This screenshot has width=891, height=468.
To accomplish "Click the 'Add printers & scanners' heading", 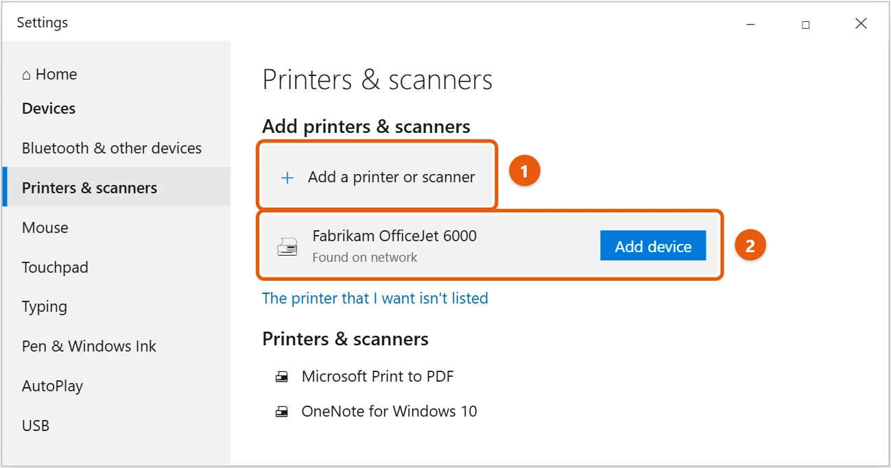I will pos(366,127).
